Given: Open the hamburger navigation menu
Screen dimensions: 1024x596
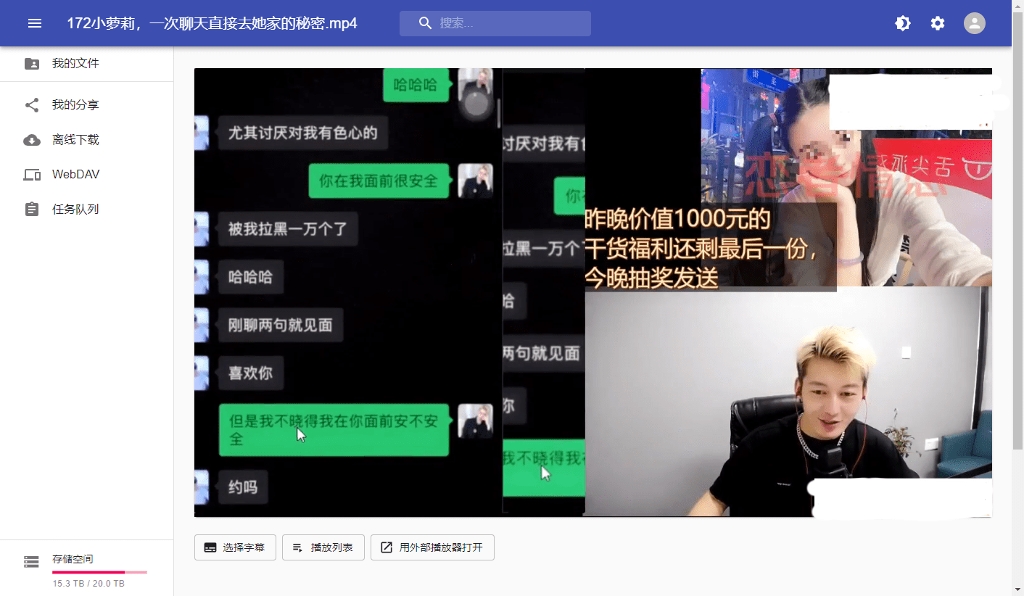Looking at the screenshot, I should click(x=35, y=23).
